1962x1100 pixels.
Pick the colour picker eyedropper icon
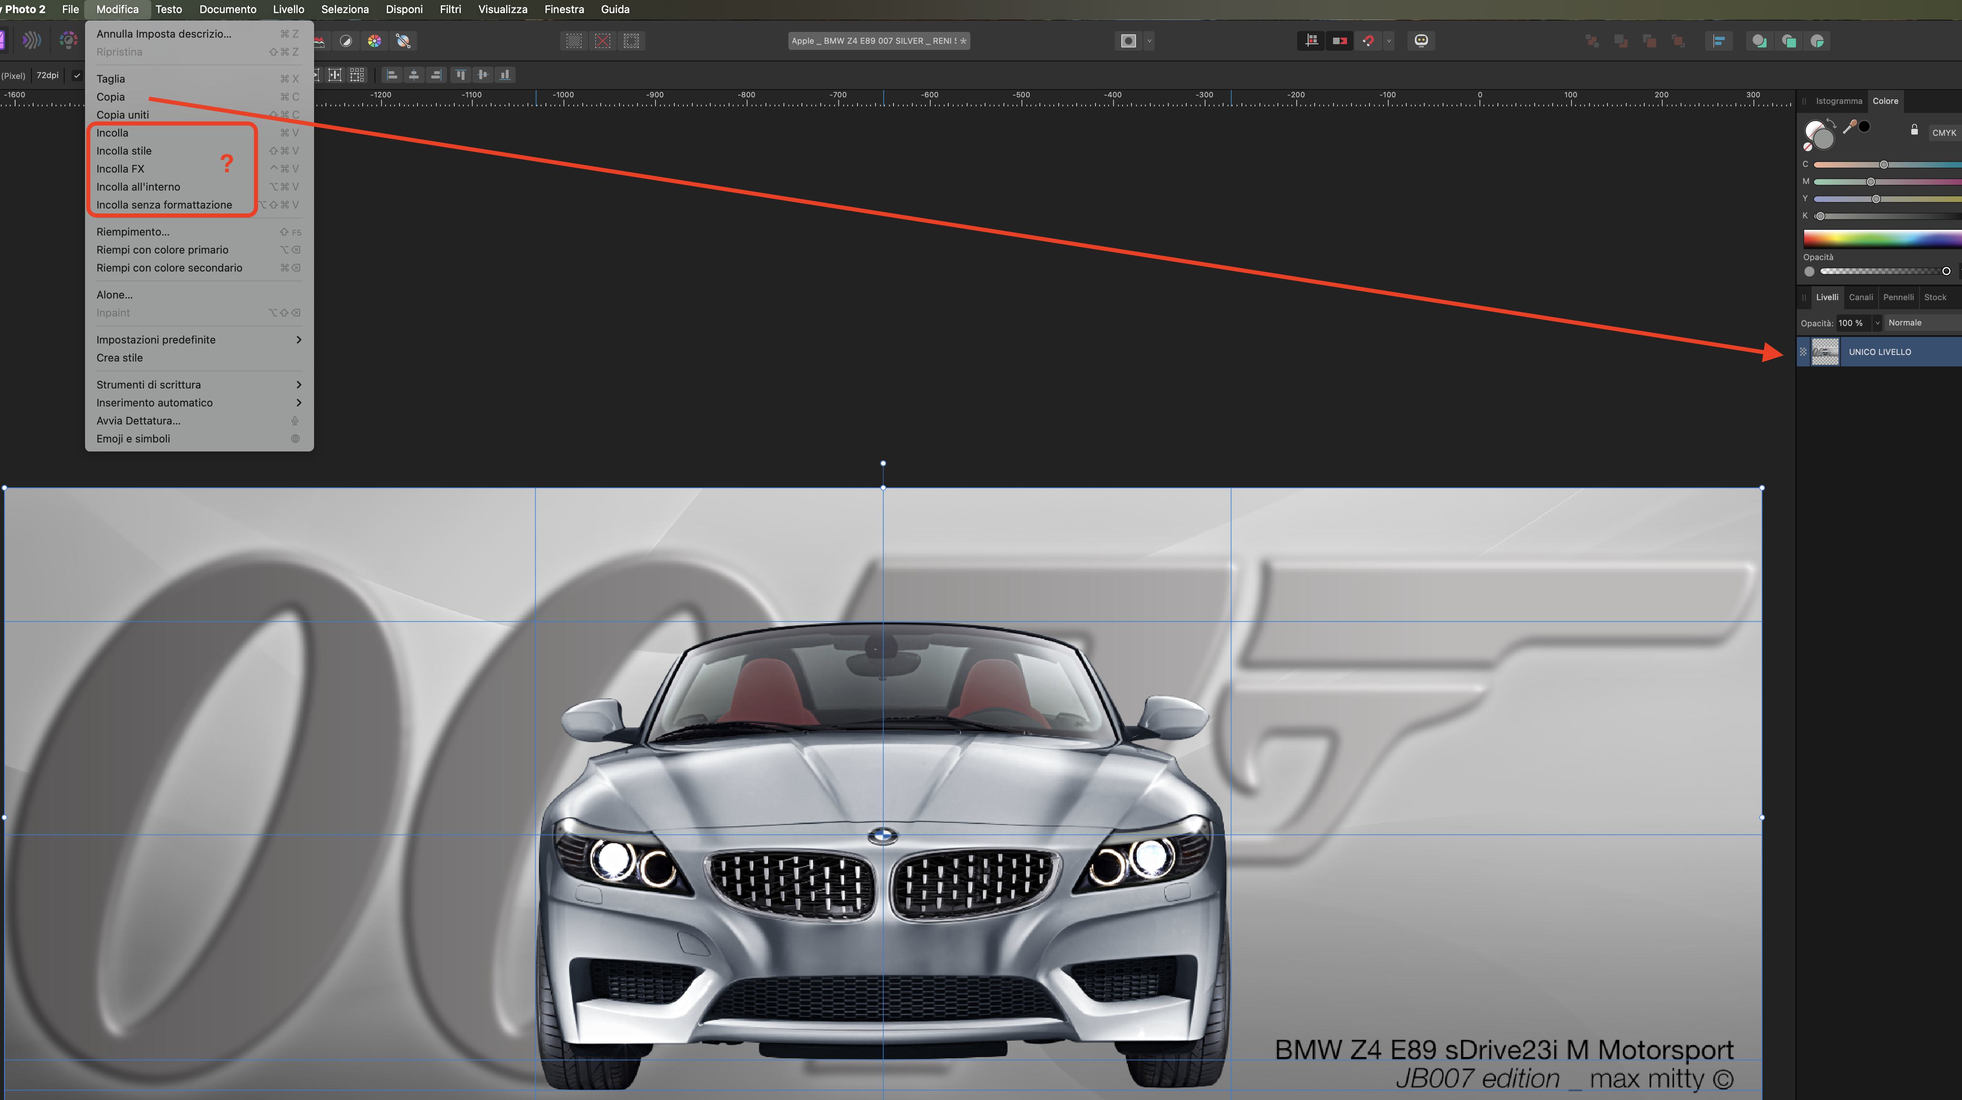point(1849,127)
